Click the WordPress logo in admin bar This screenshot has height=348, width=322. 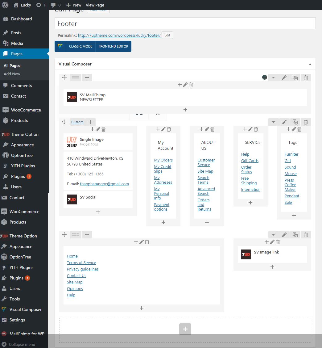click(x=5, y=5)
